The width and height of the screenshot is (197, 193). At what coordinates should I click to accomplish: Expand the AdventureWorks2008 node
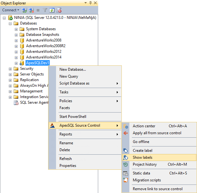click(16, 41)
